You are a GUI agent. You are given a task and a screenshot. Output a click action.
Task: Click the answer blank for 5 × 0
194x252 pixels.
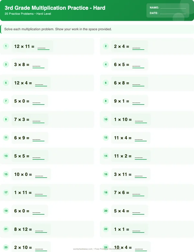(x=38, y=102)
